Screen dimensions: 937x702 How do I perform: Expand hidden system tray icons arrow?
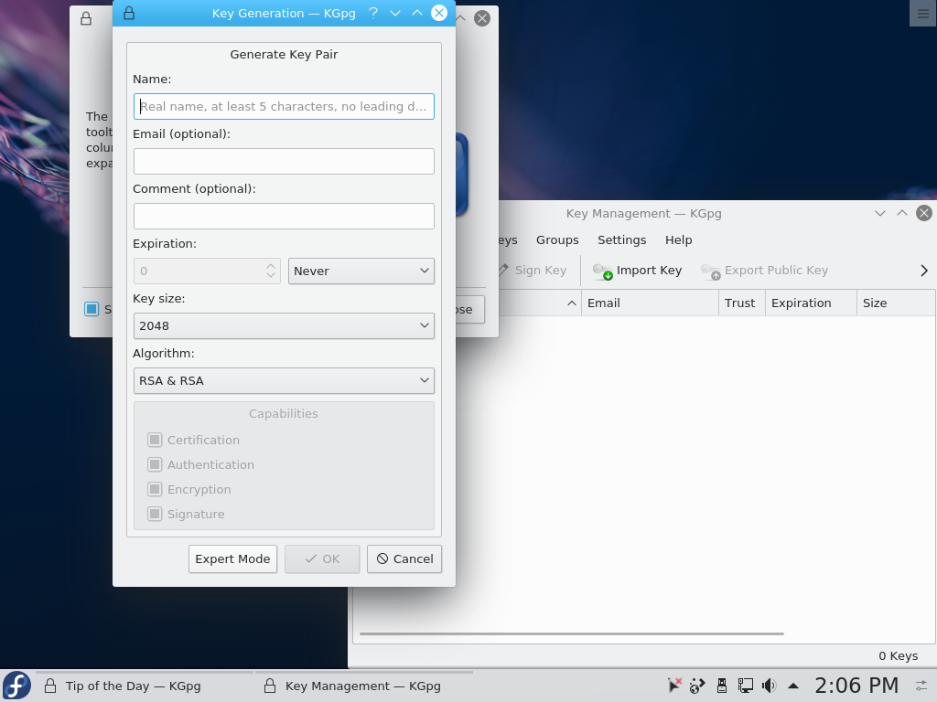click(x=793, y=686)
